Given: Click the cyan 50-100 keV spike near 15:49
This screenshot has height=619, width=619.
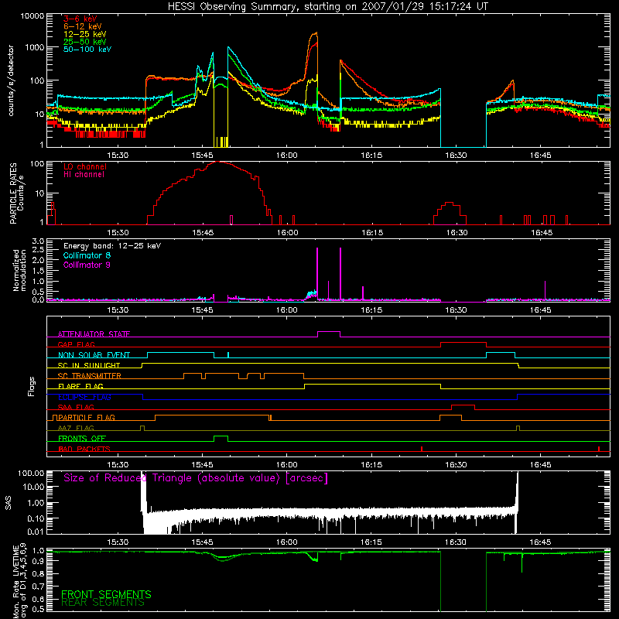Looking at the screenshot, I should [228, 48].
